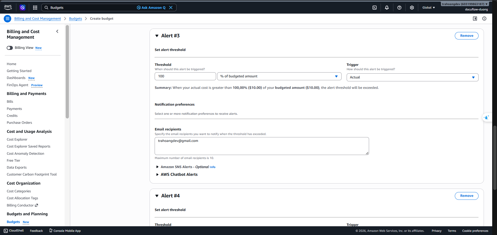Screen dimensions: 497x235
Task: Open Dashboards in the sidebar
Action: tap(16, 78)
